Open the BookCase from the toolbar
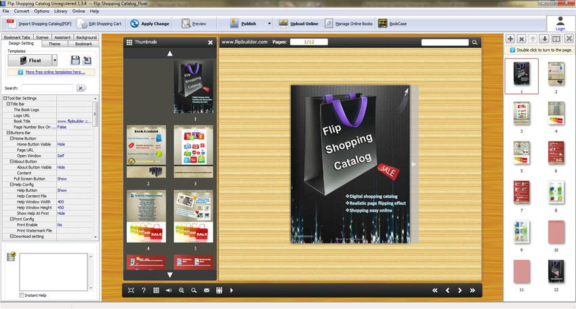576x309 pixels. [x=393, y=24]
